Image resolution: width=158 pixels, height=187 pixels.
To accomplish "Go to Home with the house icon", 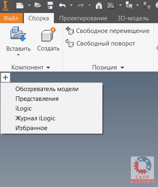I will click(x=99, y=6).
